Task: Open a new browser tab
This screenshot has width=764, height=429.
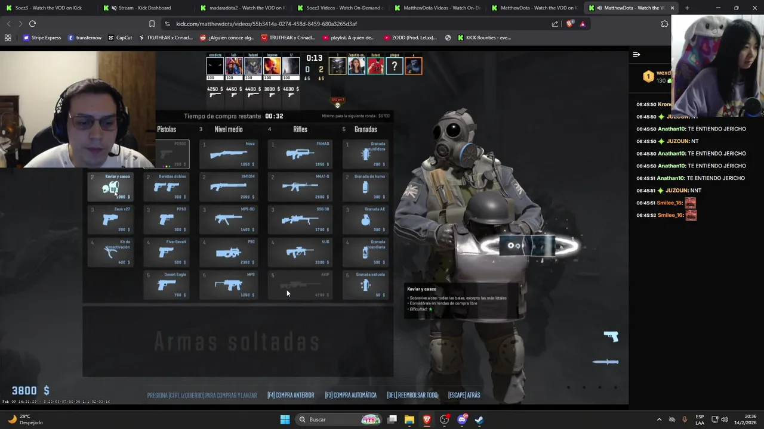Action: 687,8
